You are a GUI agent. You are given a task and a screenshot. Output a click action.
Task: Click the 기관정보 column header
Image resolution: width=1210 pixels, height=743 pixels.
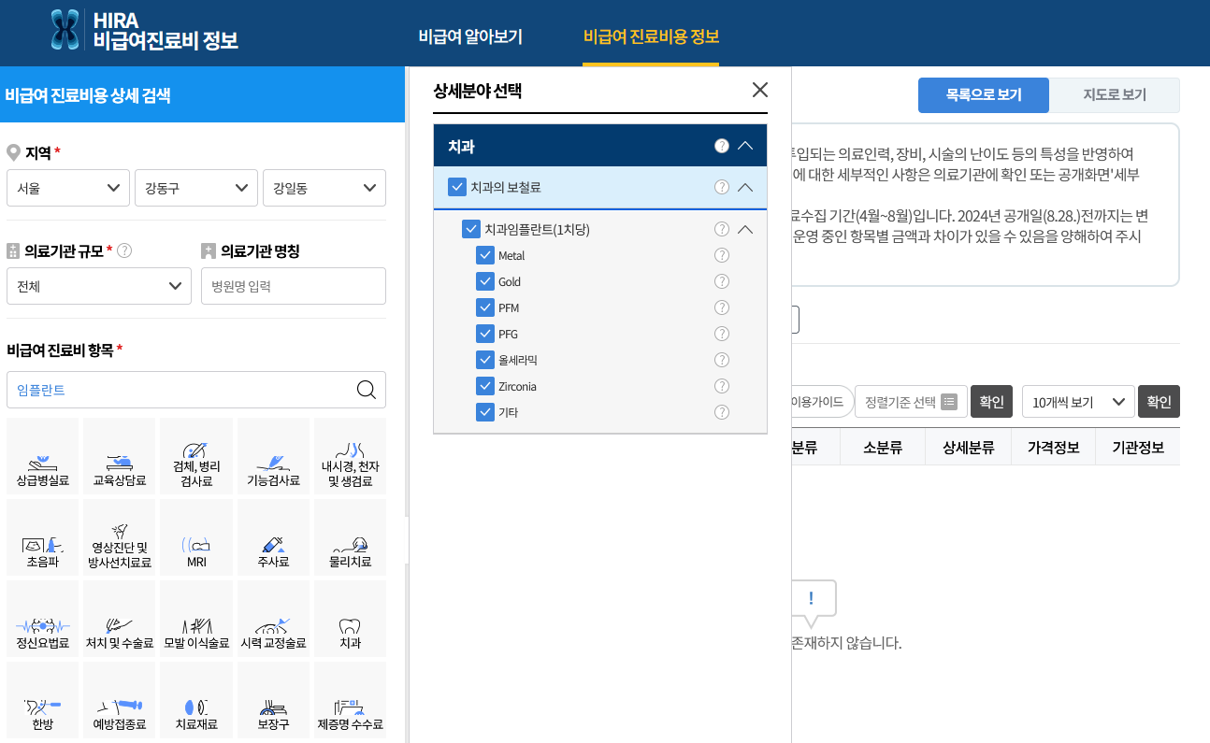1138,448
